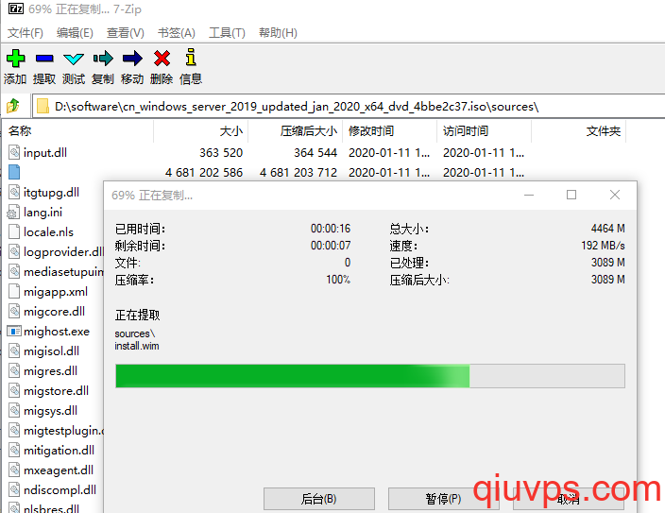Click the 后台(B) background button
Image resolution: width=665 pixels, height=513 pixels.
click(319, 499)
